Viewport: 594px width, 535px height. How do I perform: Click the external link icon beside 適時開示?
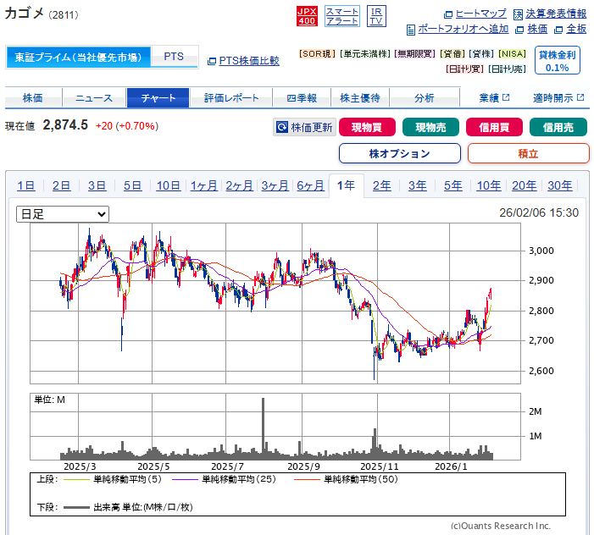pyautogui.click(x=580, y=97)
